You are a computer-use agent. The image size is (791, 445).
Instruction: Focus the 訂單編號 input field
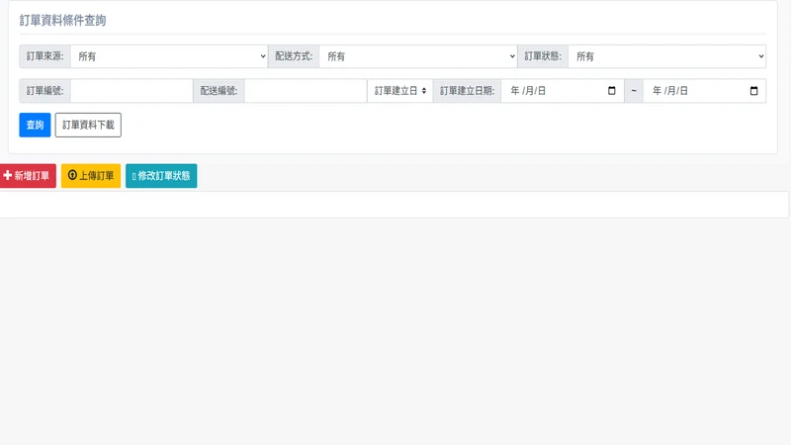point(132,91)
